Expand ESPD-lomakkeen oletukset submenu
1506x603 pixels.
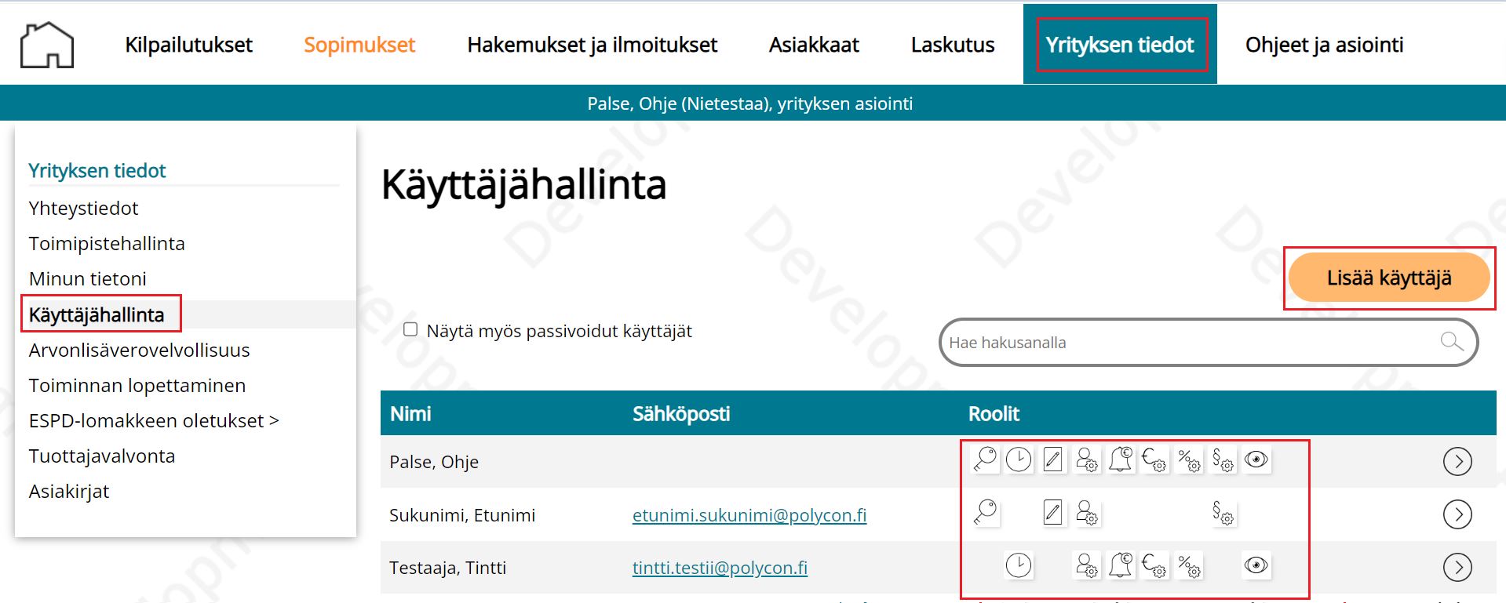click(x=154, y=421)
